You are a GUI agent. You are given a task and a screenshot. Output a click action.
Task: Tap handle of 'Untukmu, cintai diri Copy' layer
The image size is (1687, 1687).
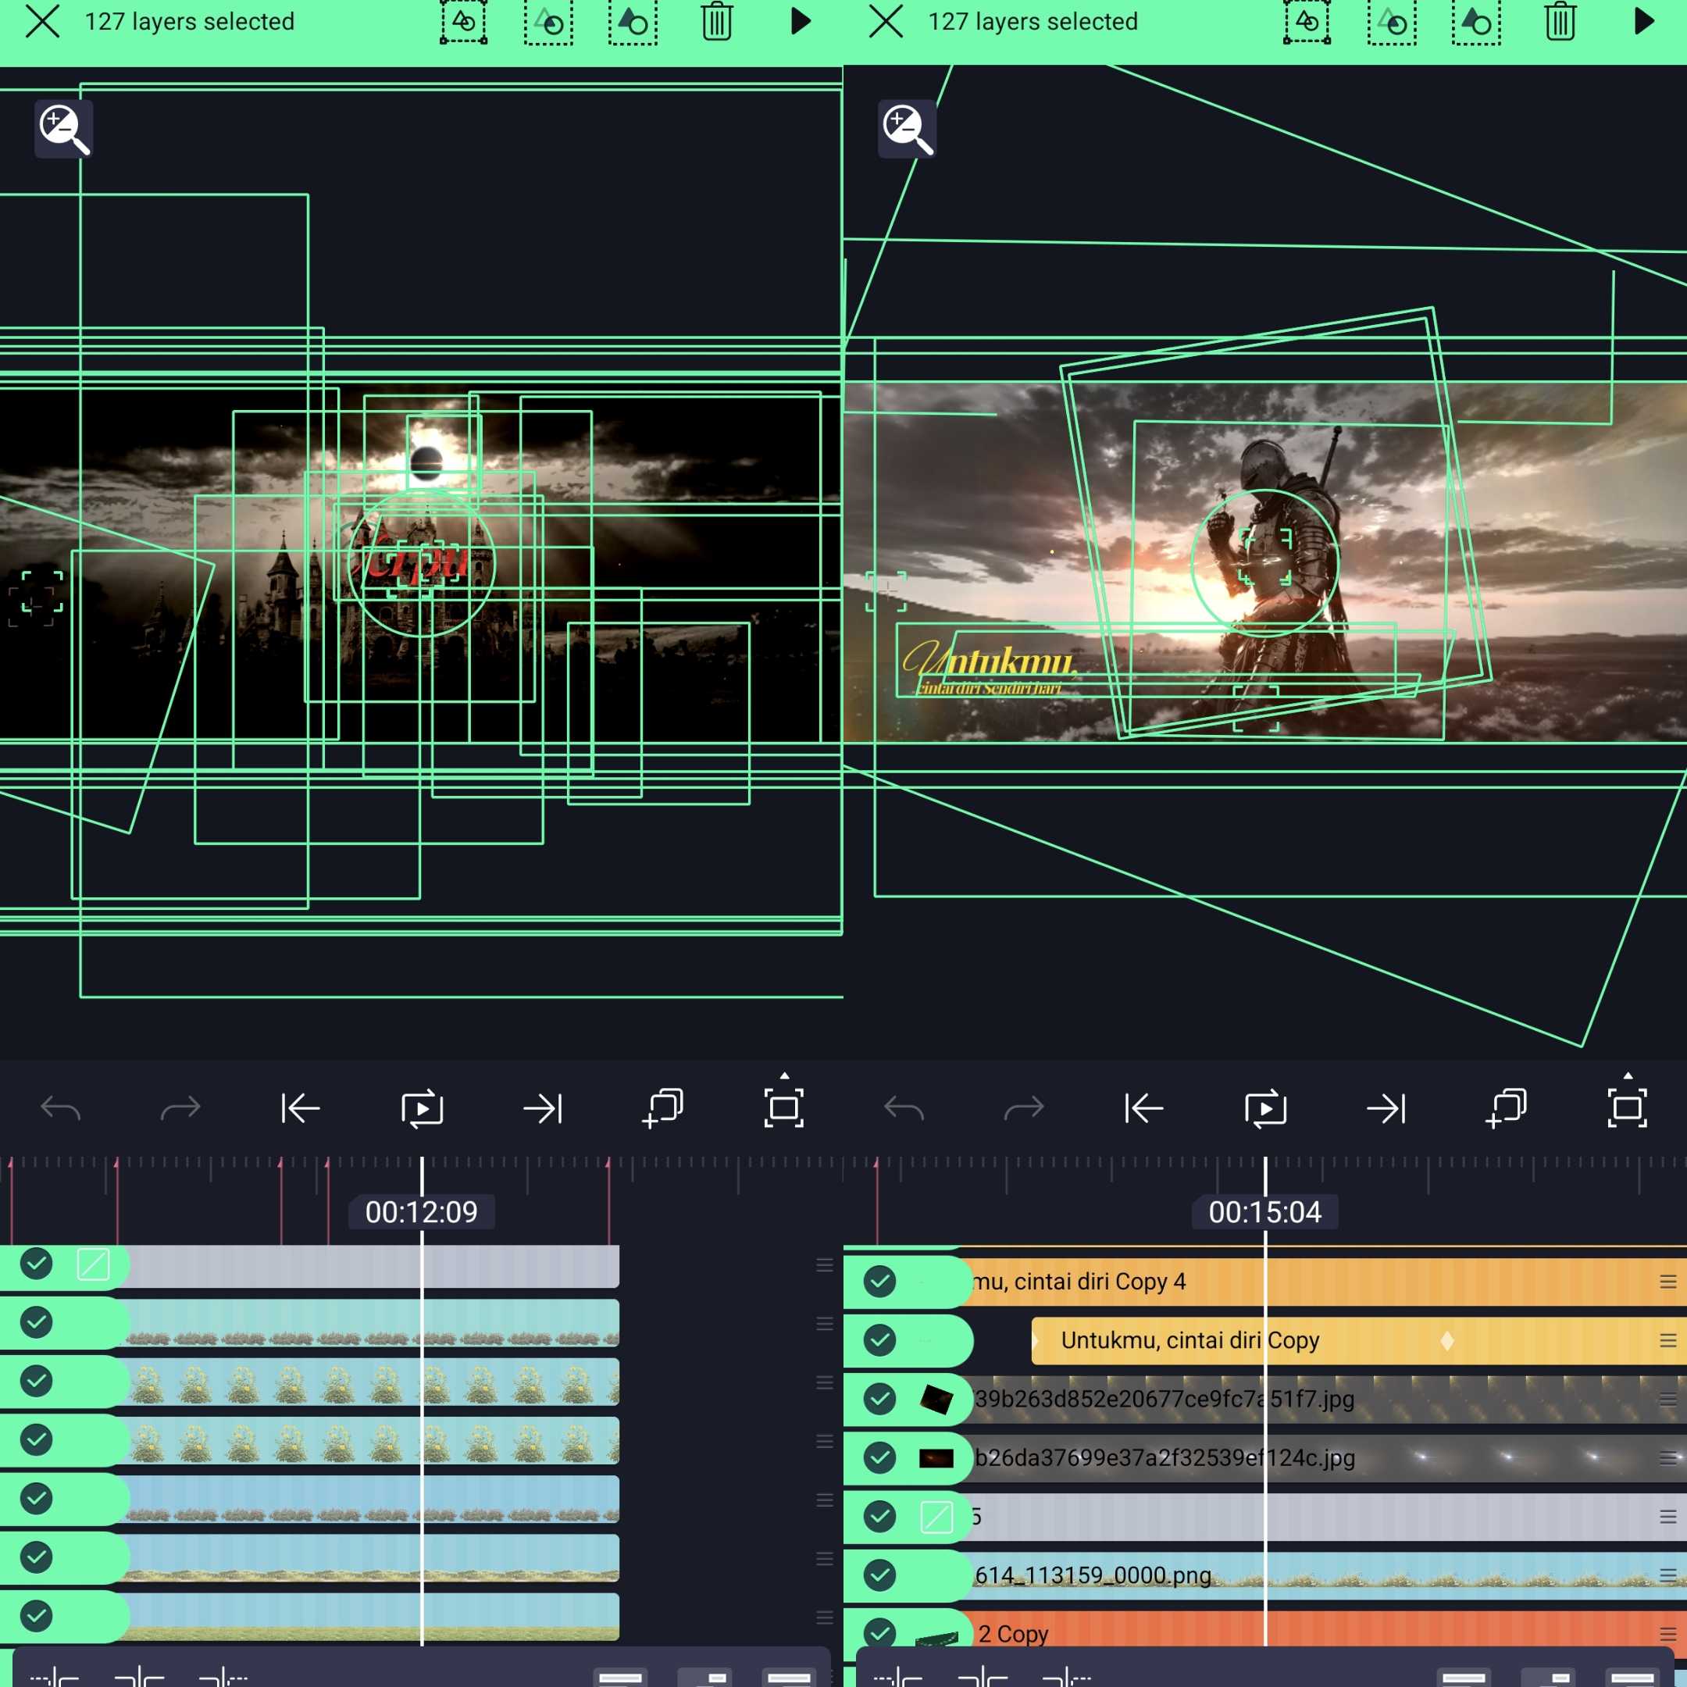coord(1667,1340)
